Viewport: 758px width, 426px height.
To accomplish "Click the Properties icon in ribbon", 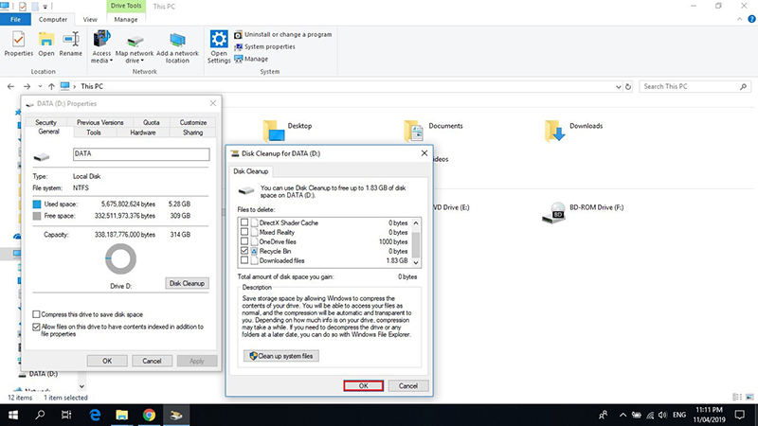I will [x=18, y=40].
